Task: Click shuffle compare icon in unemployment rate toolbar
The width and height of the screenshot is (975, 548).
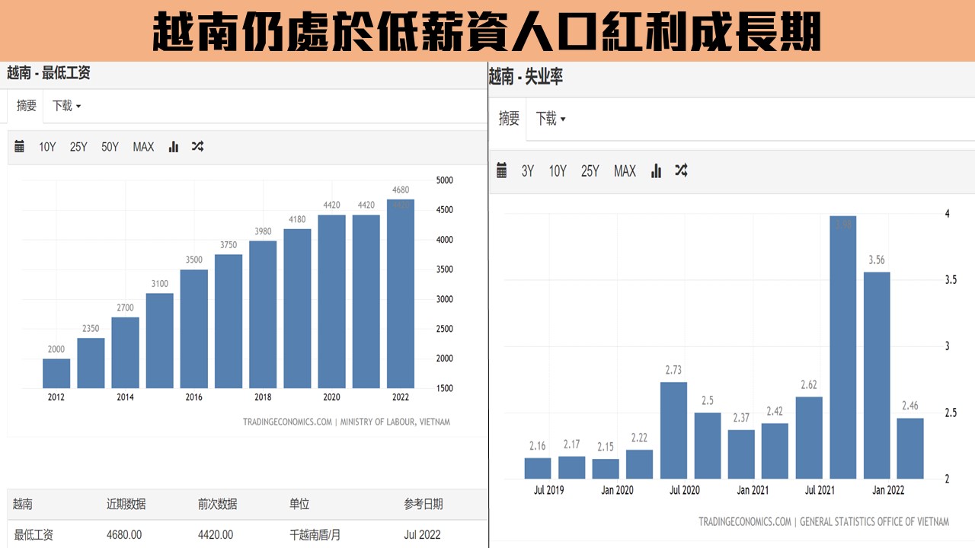Action: point(681,171)
